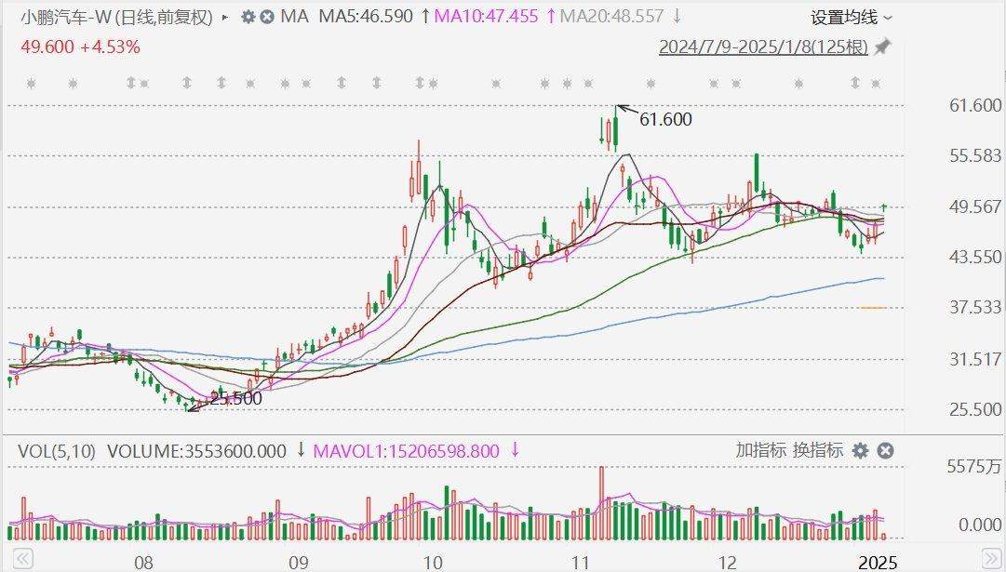Click the 换指标 button
This screenshot has height=572, width=1006.
[818, 450]
